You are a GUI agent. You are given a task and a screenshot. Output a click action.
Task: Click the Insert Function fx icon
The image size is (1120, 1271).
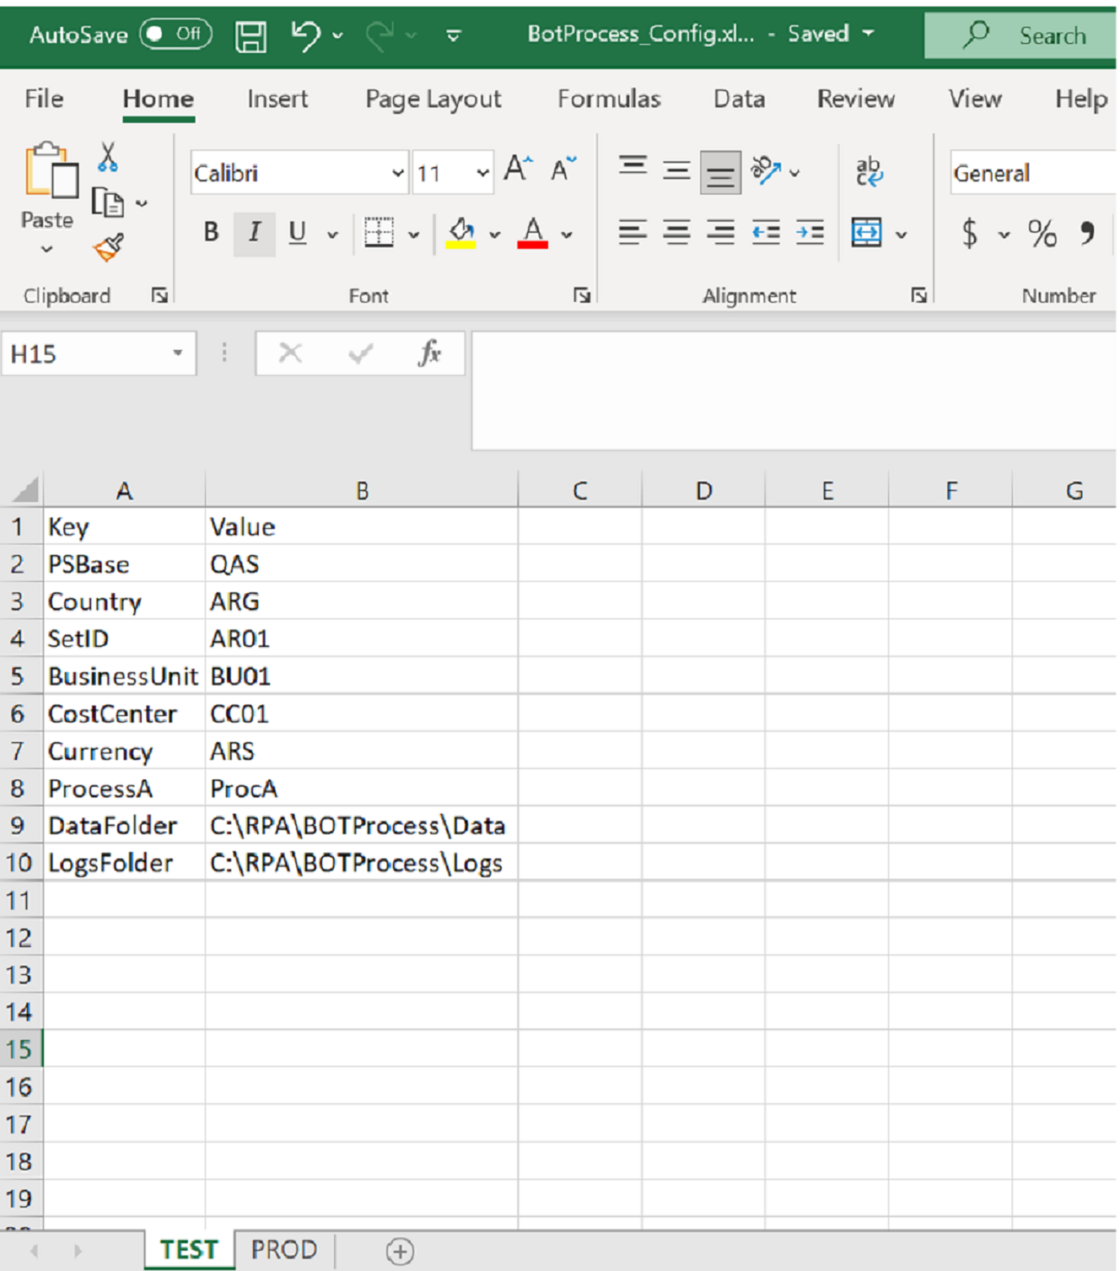point(429,353)
